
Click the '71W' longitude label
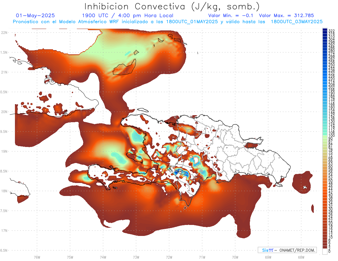tap(202, 257)
